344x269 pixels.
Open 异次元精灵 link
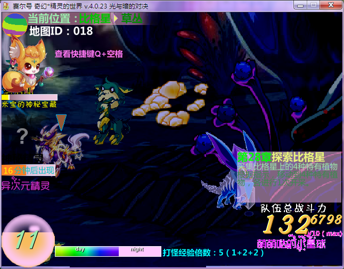[x=26, y=186]
